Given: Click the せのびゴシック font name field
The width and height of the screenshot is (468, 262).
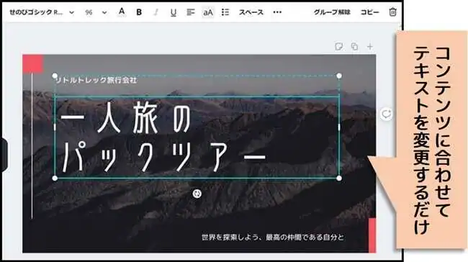Looking at the screenshot, I should (x=36, y=12).
